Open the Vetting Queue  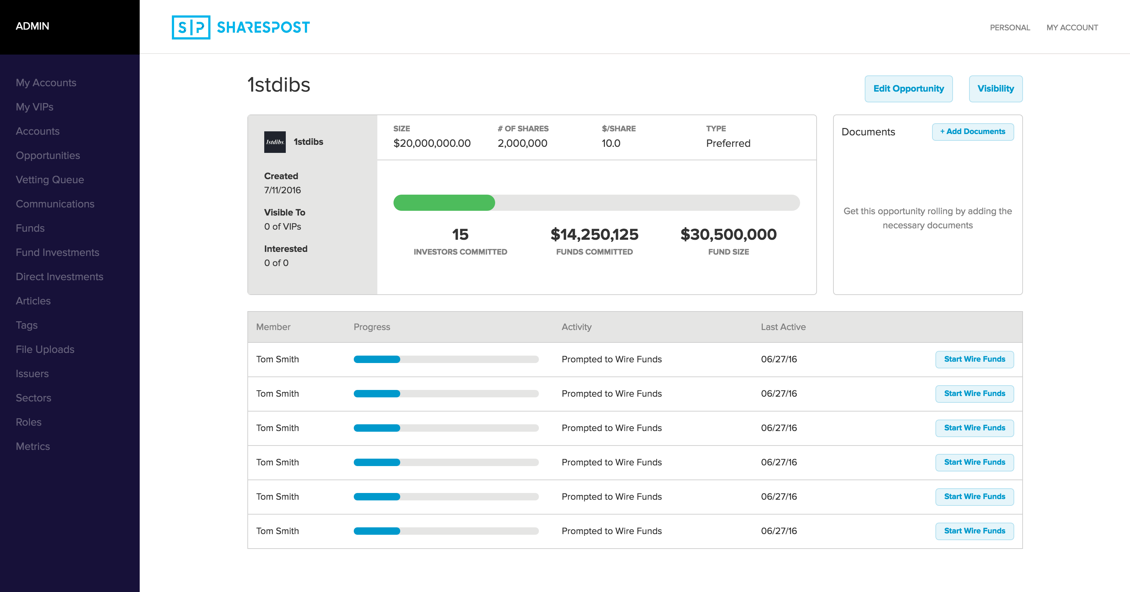50,179
